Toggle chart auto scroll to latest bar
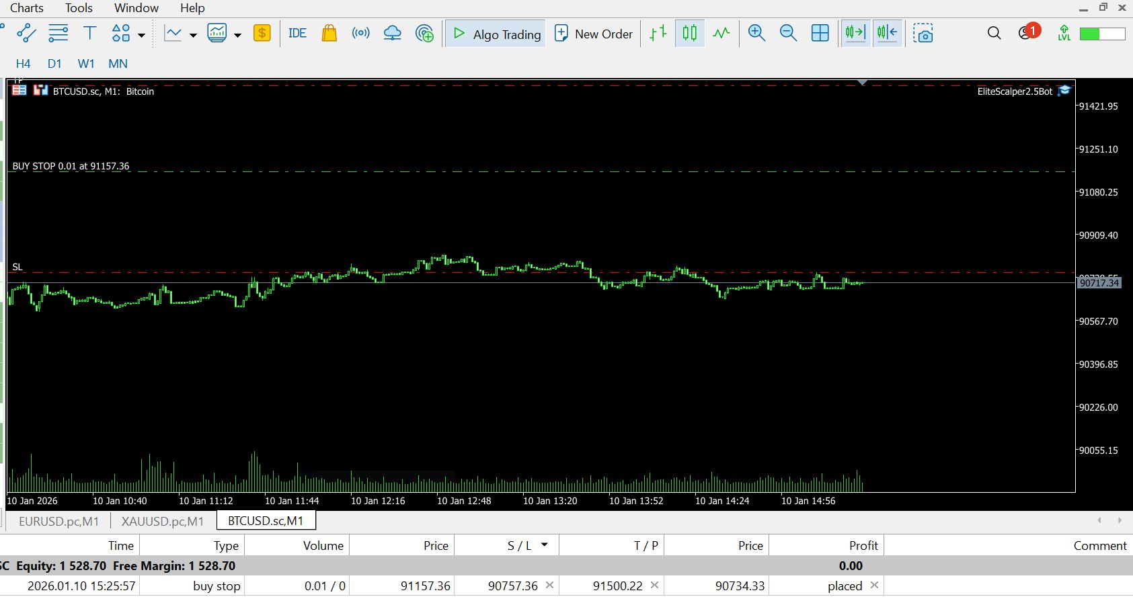 click(855, 34)
